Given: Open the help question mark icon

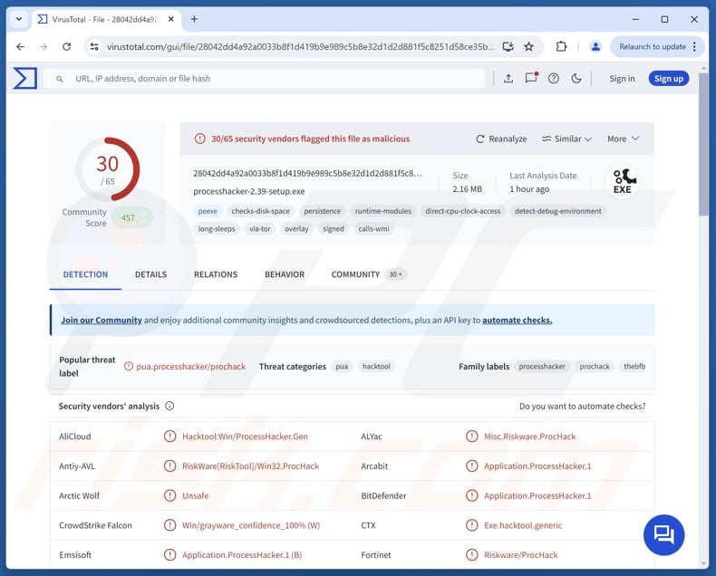Looking at the screenshot, I should pos(554,79).
